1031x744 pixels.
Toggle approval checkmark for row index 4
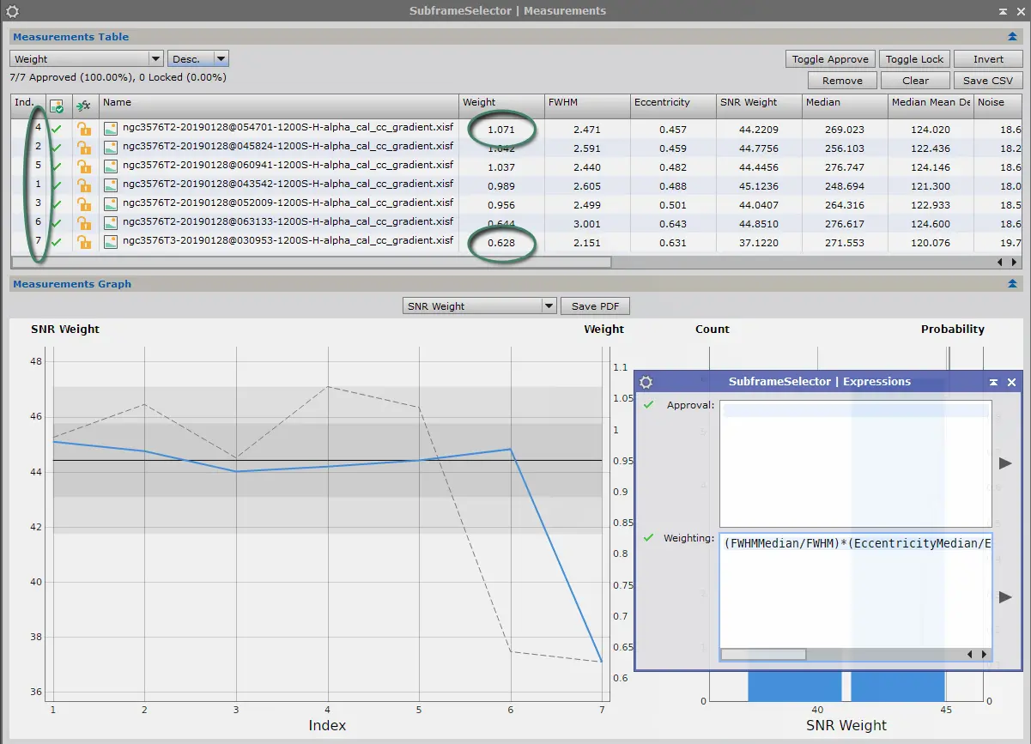point(57,129)
